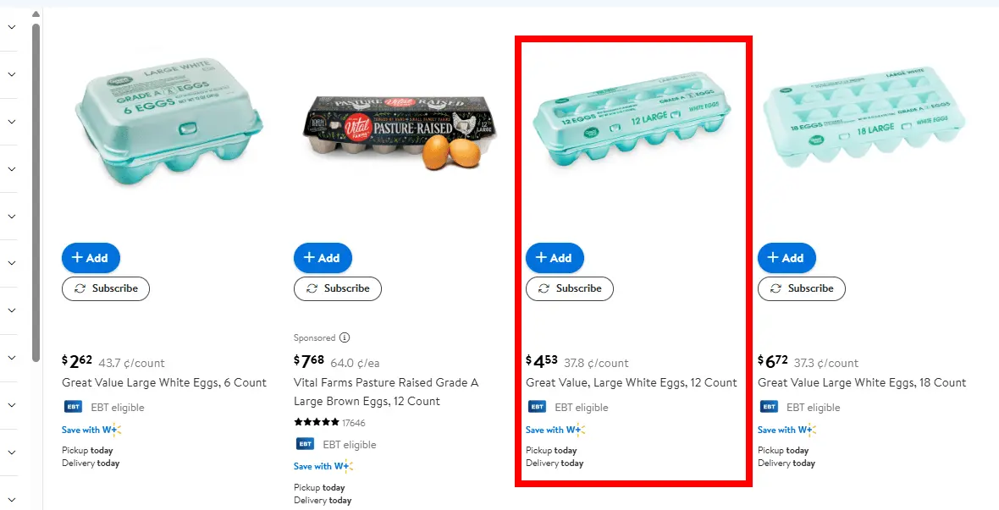
Task: Expand the topmost sidebar chevron
Action: (12, 27)
